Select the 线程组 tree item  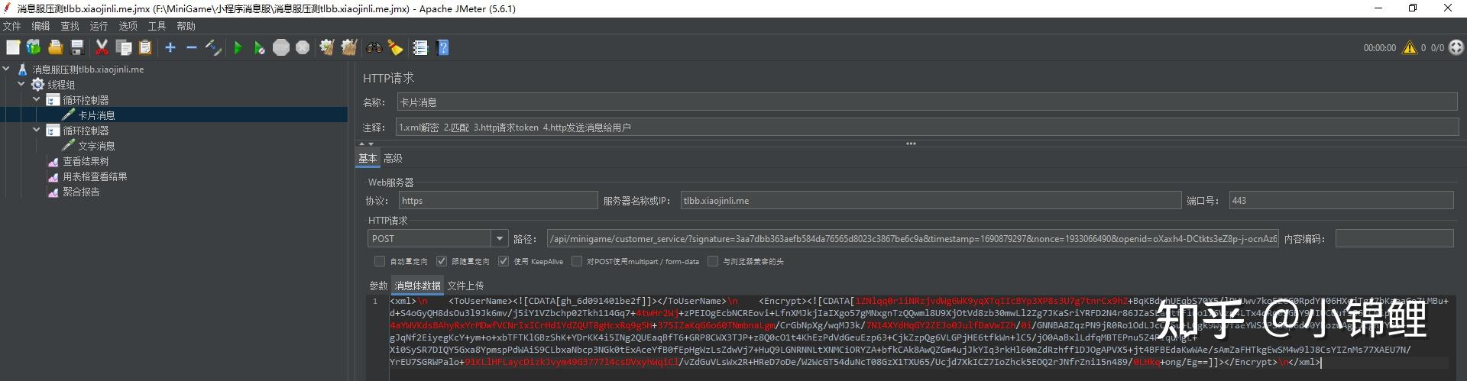(x=61, y=85)
